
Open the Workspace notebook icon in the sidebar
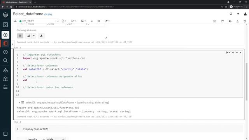point(5,44)
